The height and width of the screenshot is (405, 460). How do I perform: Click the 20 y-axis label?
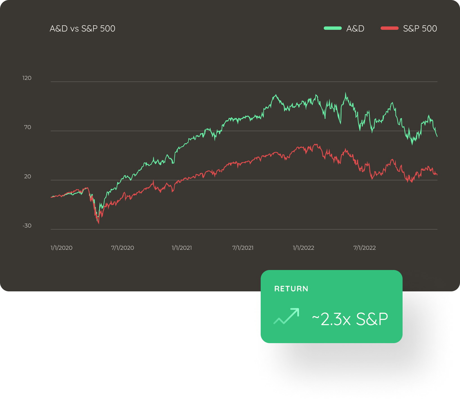tap(28, 176)
